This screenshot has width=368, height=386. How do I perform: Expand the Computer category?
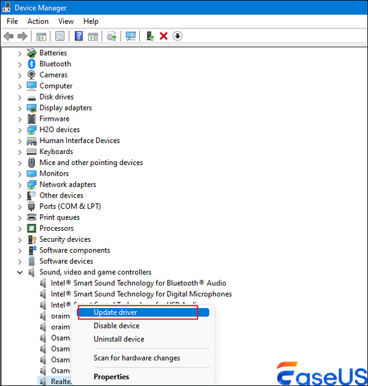pos(20,87)
